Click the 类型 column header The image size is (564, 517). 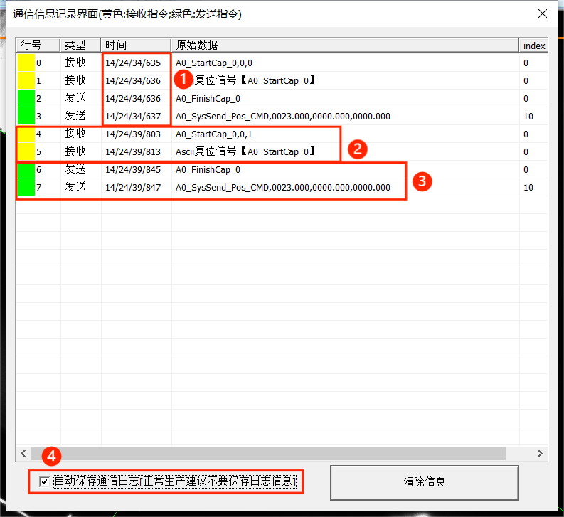pos(80,46)
